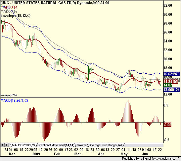The width and height of the screenshot is (181, 161).
Task: Open the Volume study tab
Action: coord(82,145)
